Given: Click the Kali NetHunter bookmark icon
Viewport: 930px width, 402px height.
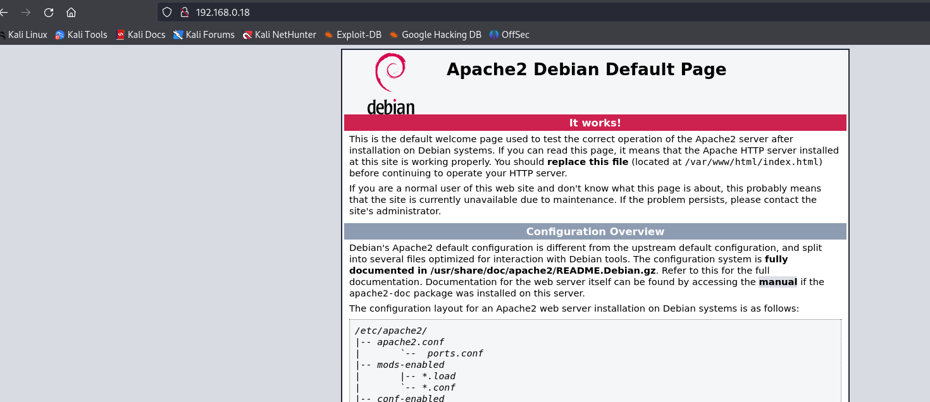Looking at the screenshot, I should coord(247,35).
